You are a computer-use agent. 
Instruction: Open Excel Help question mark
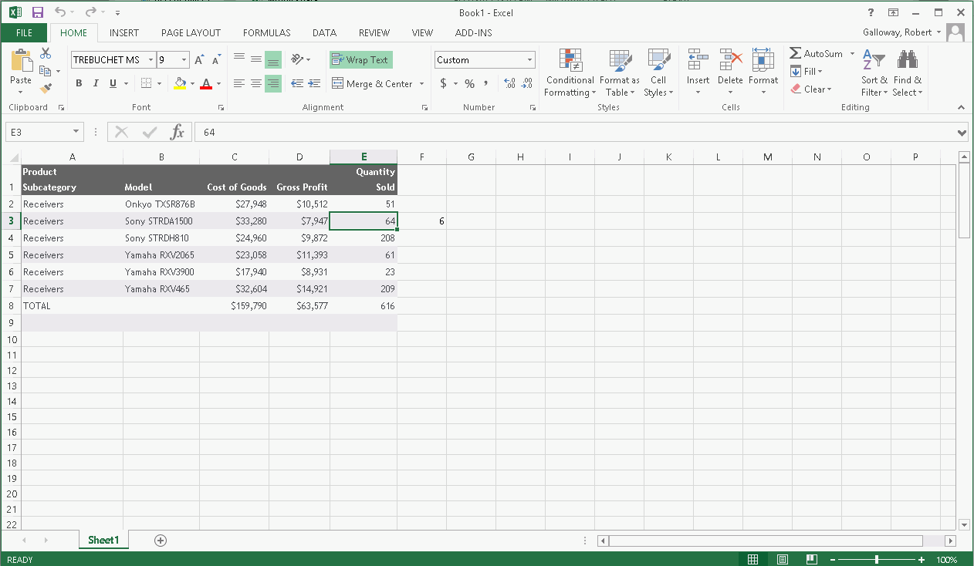pos(871,12)
